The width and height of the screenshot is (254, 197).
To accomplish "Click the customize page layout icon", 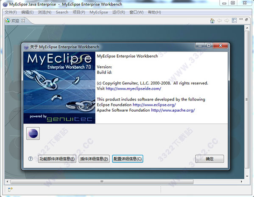I will (234, 20).
